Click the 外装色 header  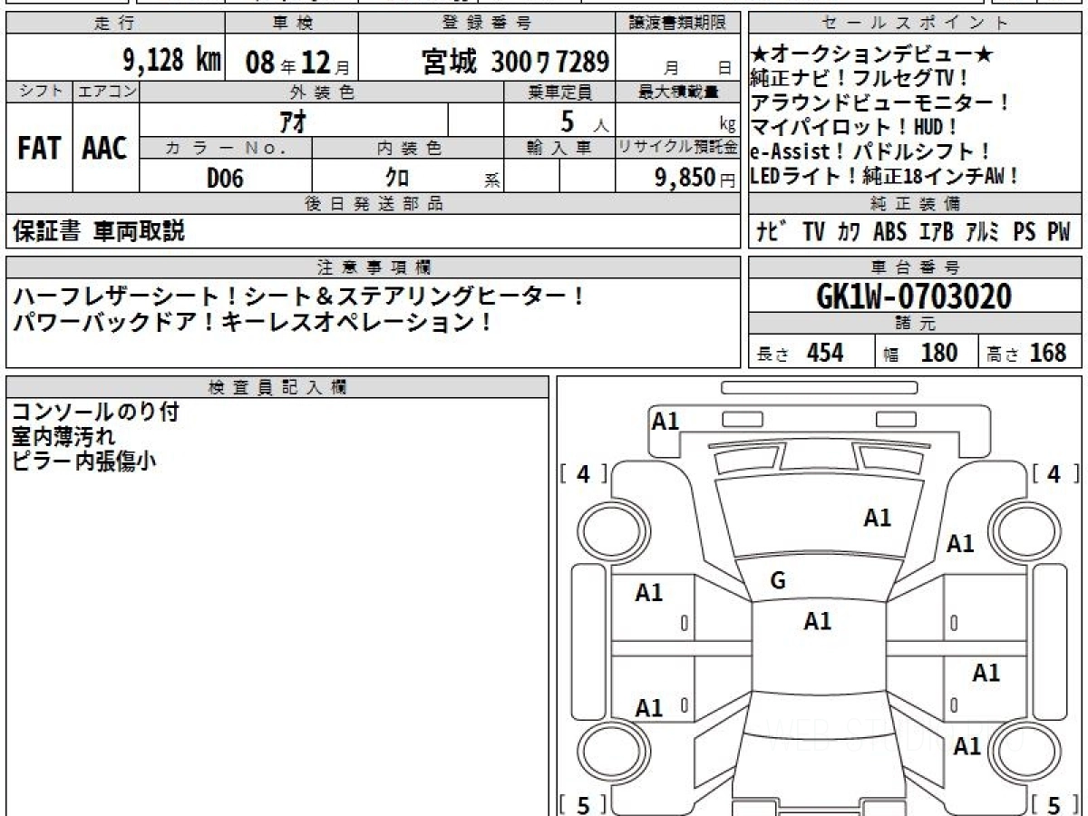(x=322, y=92)
